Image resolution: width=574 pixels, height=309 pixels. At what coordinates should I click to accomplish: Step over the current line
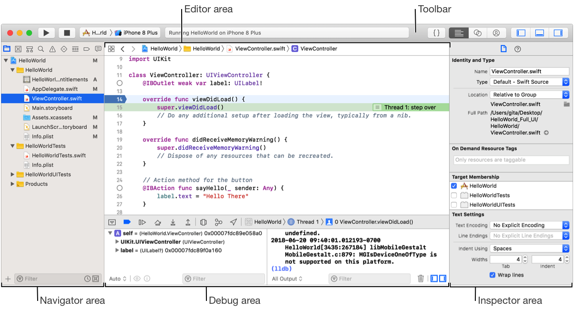157,222
